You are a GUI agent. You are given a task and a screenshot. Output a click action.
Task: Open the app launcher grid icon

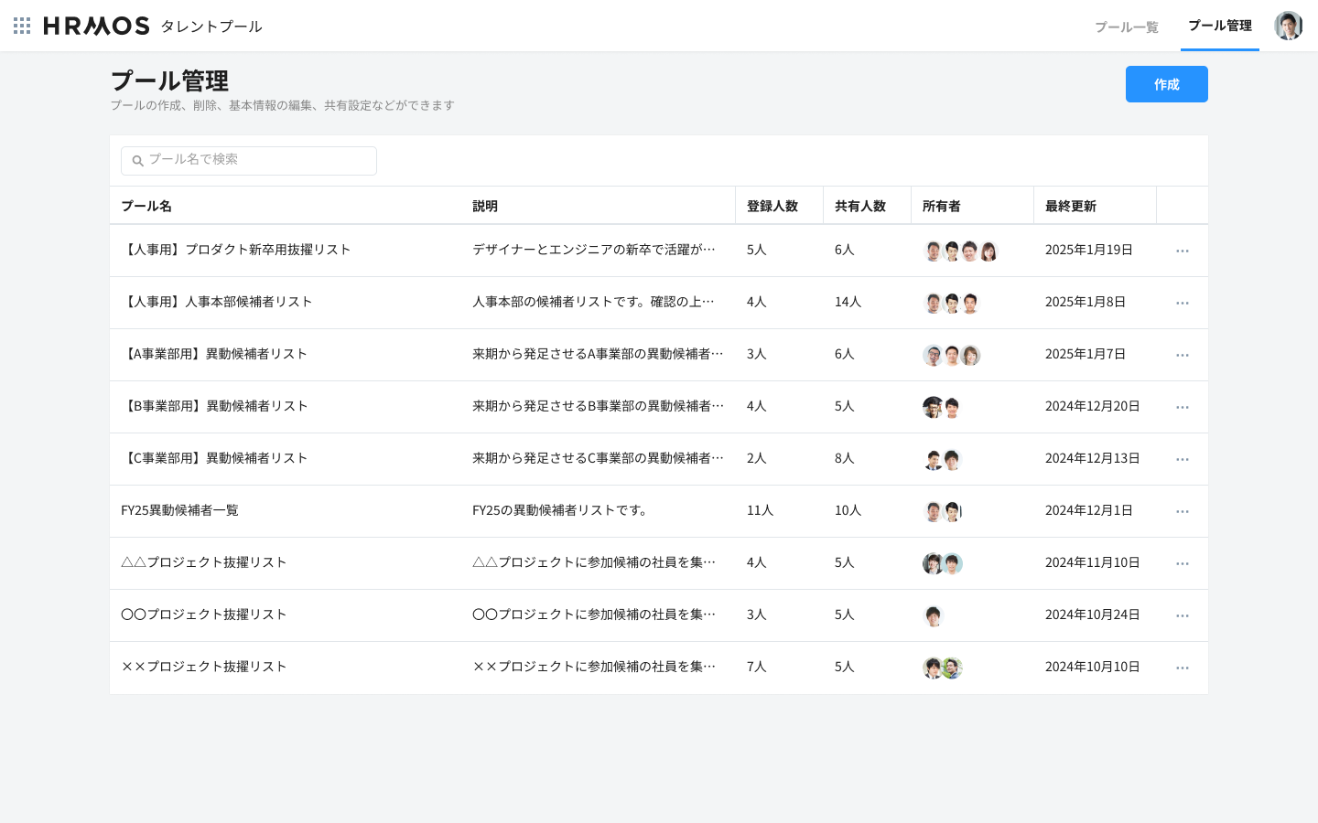(x=22, y=26)
